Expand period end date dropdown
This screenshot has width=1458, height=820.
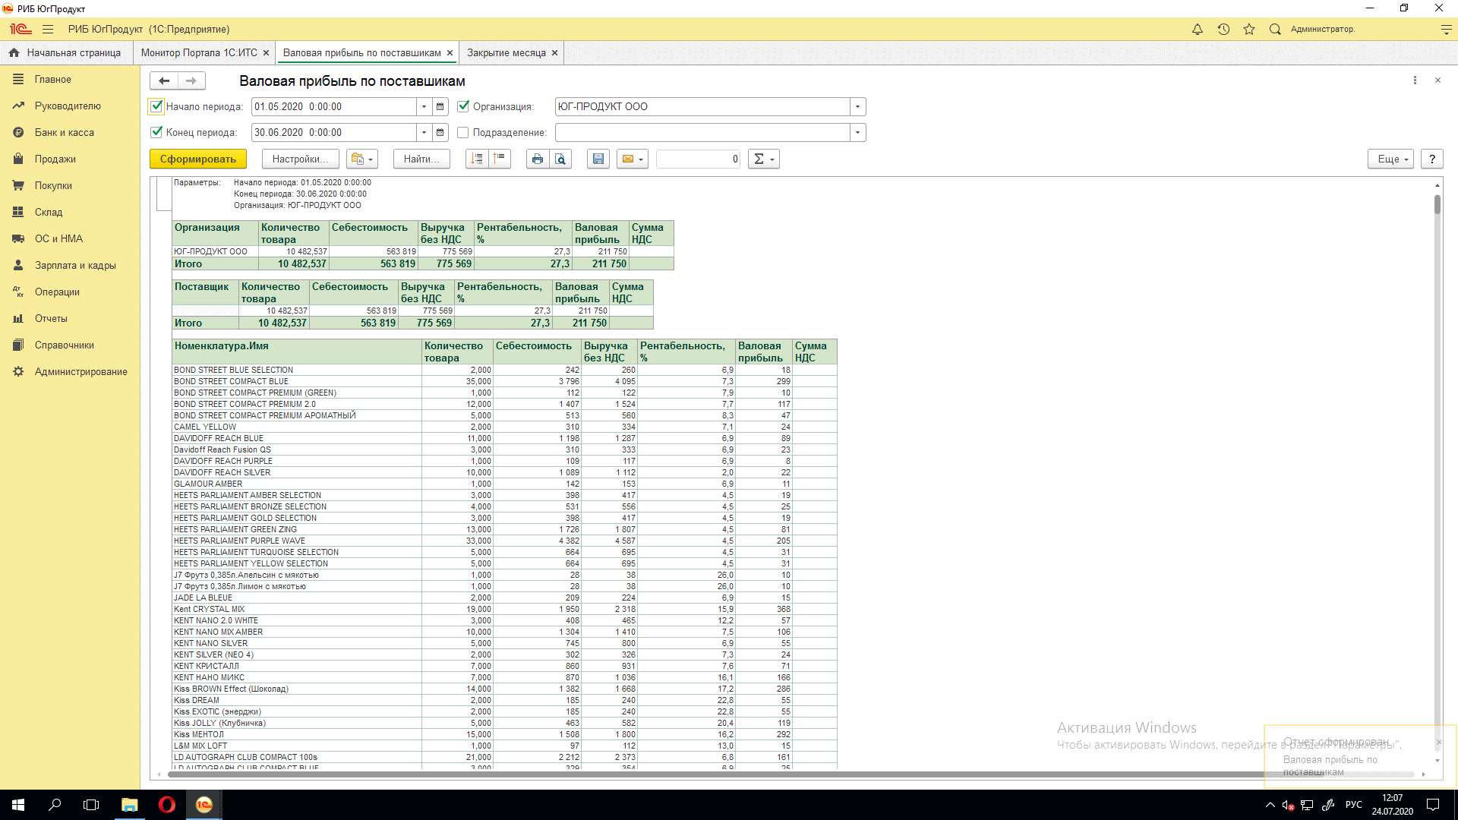[x=424, y=133]
